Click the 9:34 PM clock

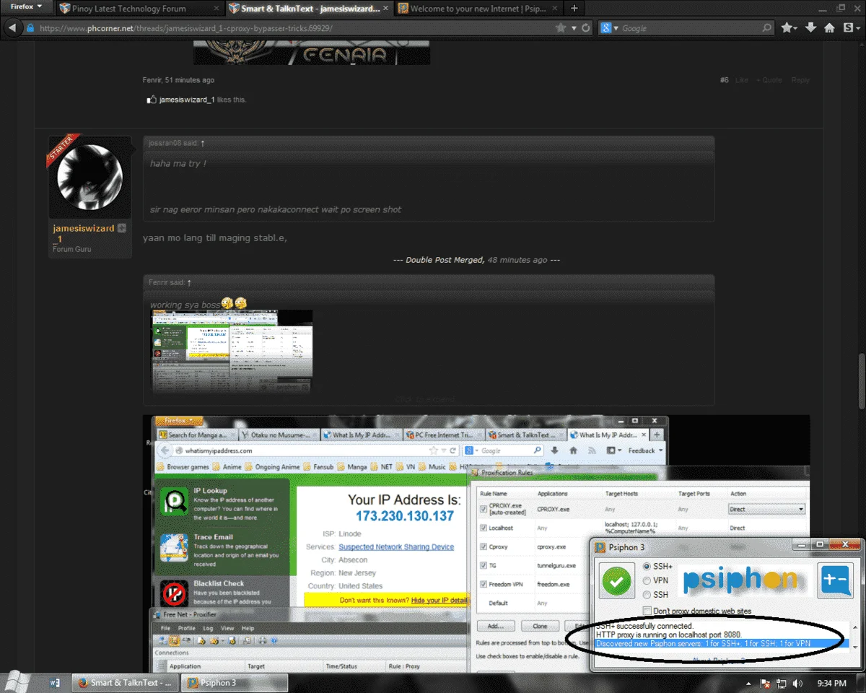pyautogui.click(x=832, y=683)
